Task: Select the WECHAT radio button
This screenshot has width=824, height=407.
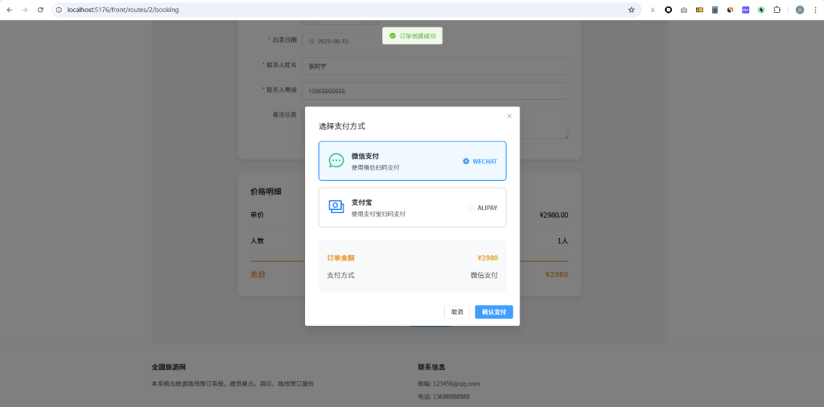Action: pos(466,161)
